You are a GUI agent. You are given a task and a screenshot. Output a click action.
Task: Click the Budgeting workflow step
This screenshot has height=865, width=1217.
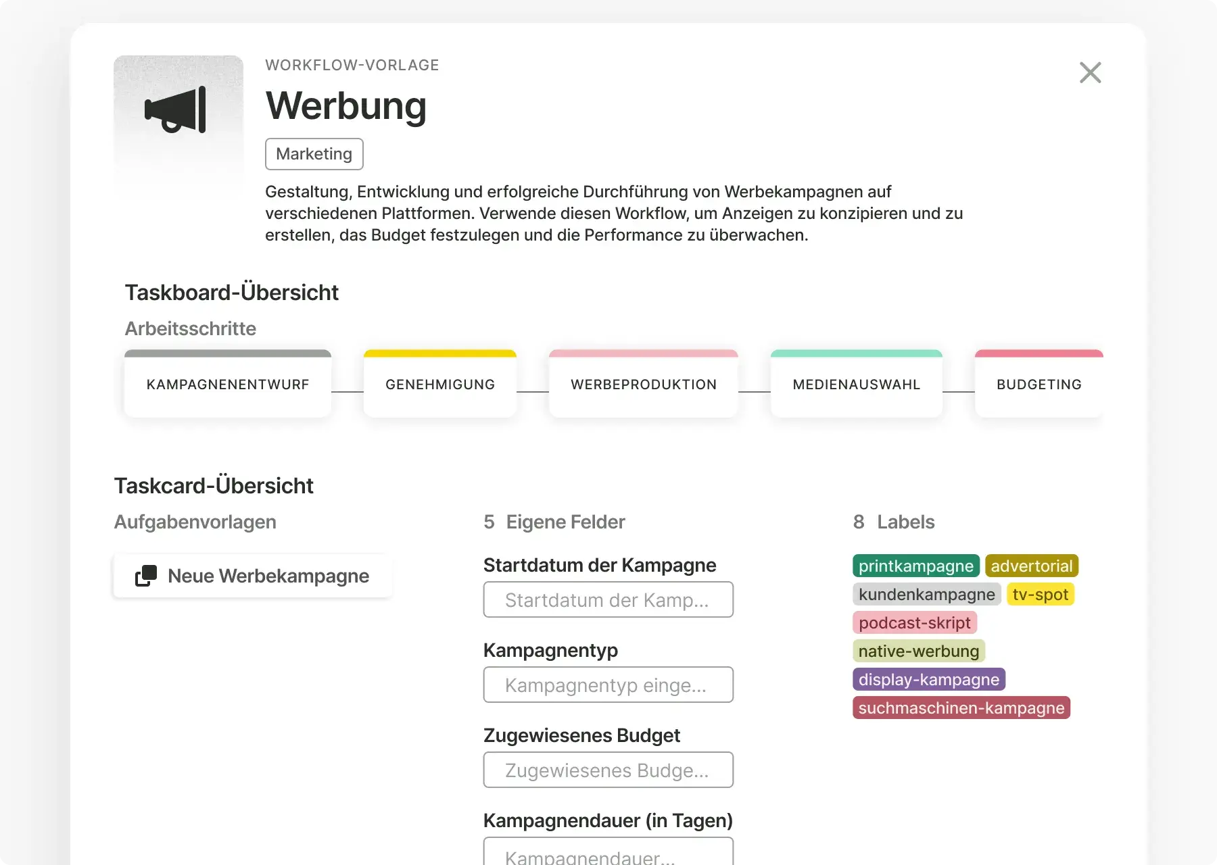coord(1039,385)
